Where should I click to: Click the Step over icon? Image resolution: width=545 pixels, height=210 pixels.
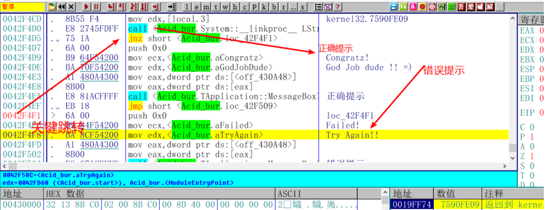pos(121,7)
